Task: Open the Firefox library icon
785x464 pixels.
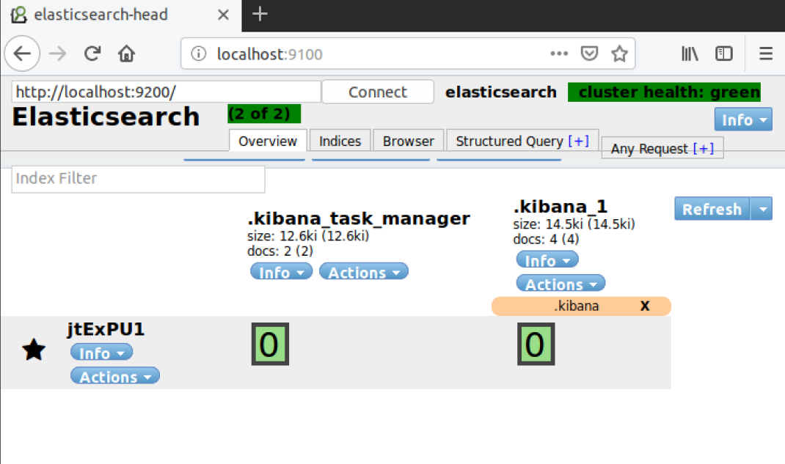Action: 690,54
